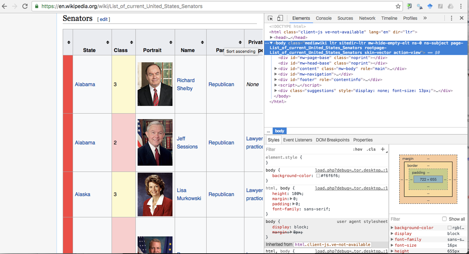Viewport: 469px width, 254px height.
Task: Click Richard Shelby's portrait thumbnail
Action: click(155, 84)
